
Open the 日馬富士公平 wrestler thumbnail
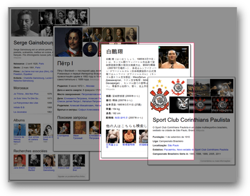pyautogui.click(x=112, y=136)
